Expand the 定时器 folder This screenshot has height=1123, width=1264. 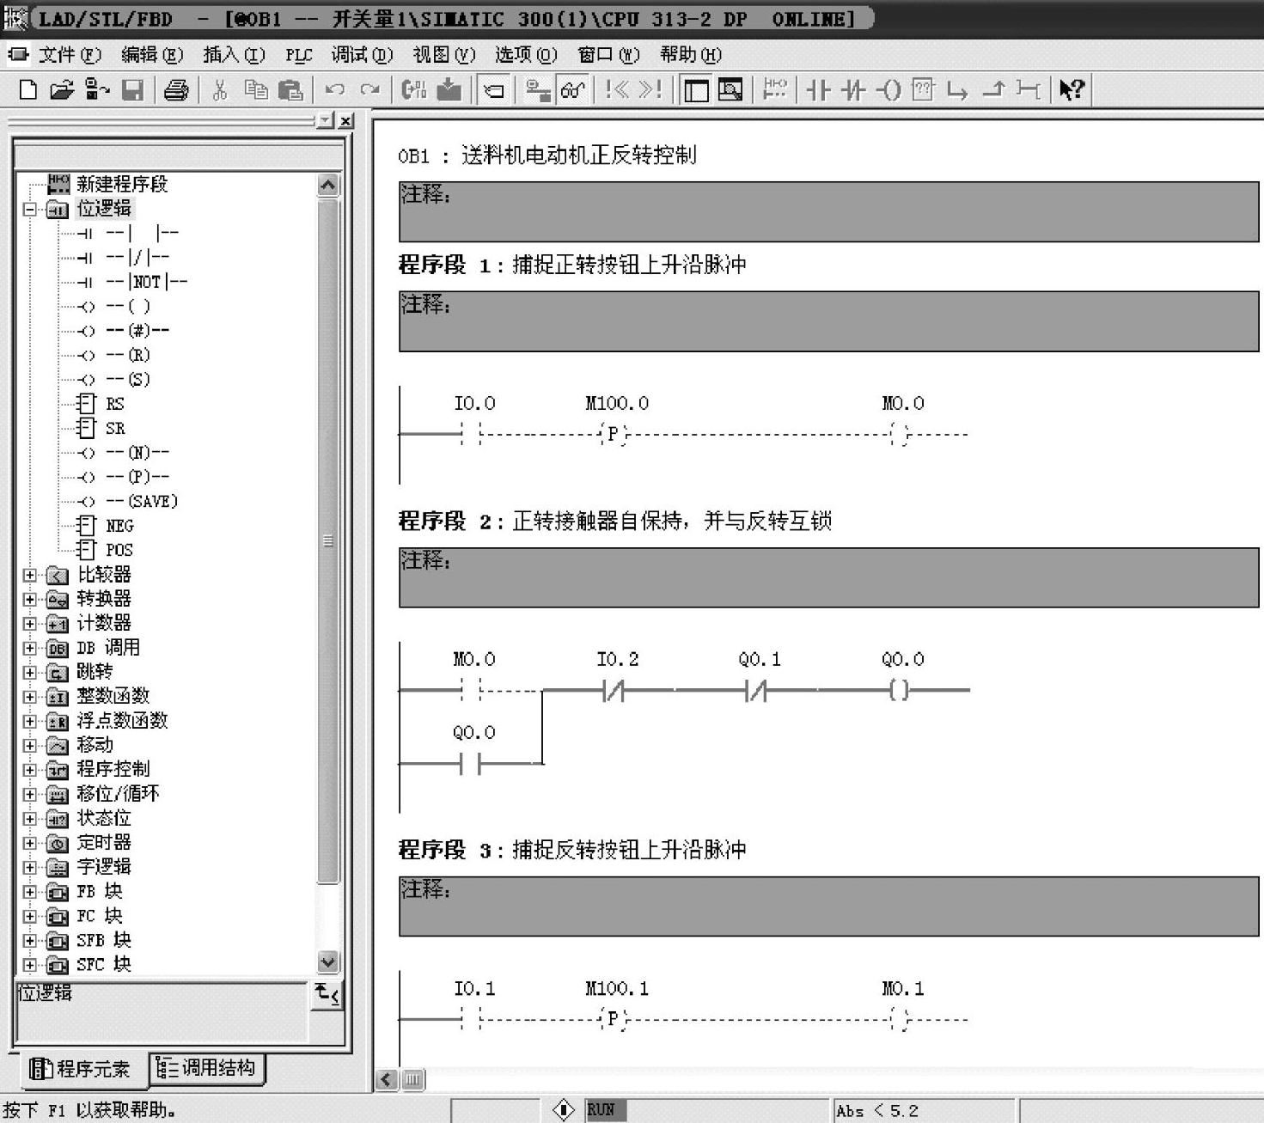30,843
